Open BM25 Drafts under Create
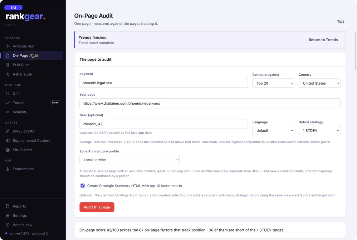The image size is (357, 240). click(33, 131)
